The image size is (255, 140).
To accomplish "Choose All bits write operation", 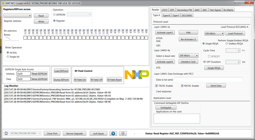I will coord(8,53).
